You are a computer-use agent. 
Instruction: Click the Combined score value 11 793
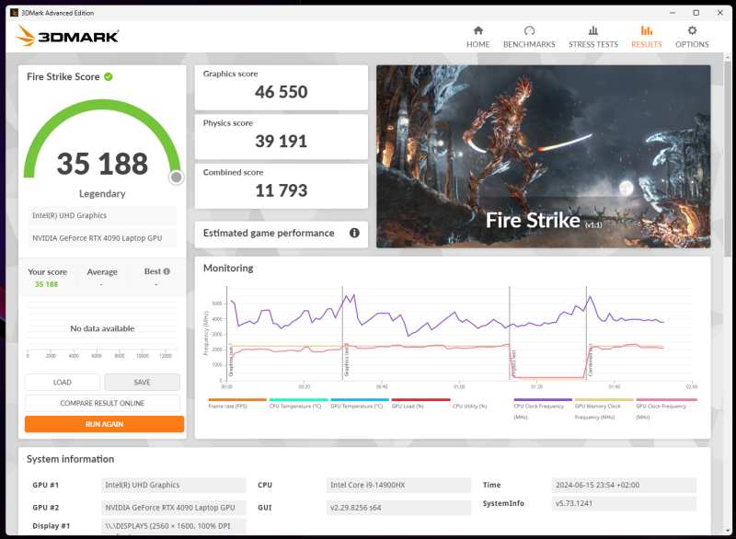[282, 190]
